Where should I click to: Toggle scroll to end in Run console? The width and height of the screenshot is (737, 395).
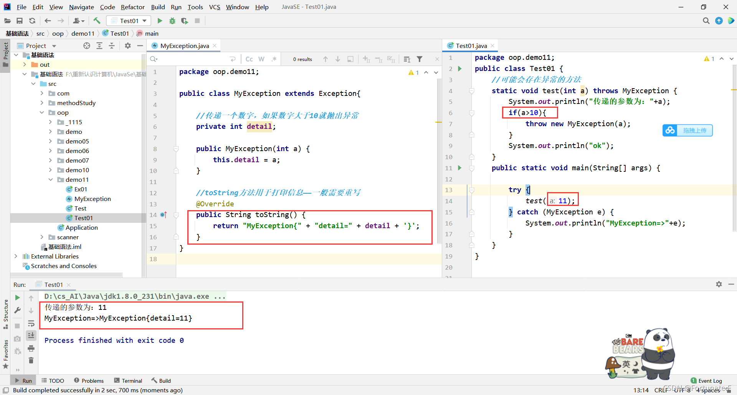[x=31, y=336]
